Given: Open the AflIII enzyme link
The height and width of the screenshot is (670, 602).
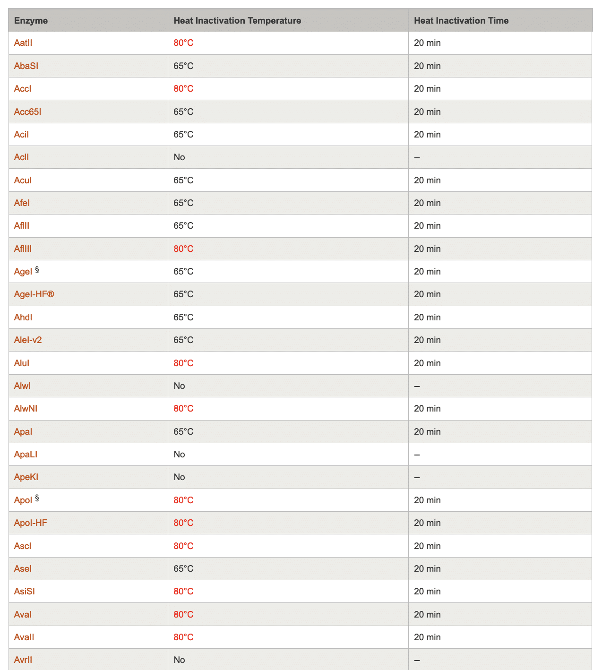Looking at the screenshot, I should tap(23, 249).
